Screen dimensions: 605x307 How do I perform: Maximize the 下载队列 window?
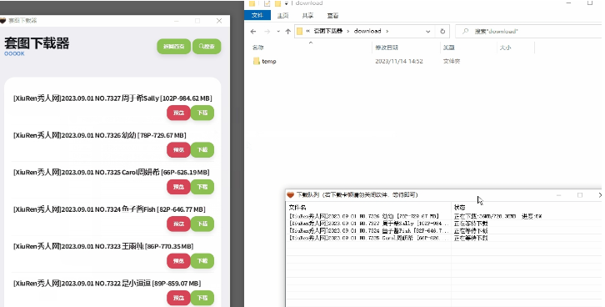click(579, 195)
